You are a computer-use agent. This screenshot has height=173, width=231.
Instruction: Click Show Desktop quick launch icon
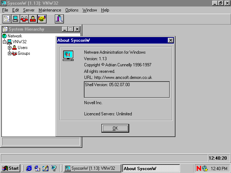[x=45, y=168]
